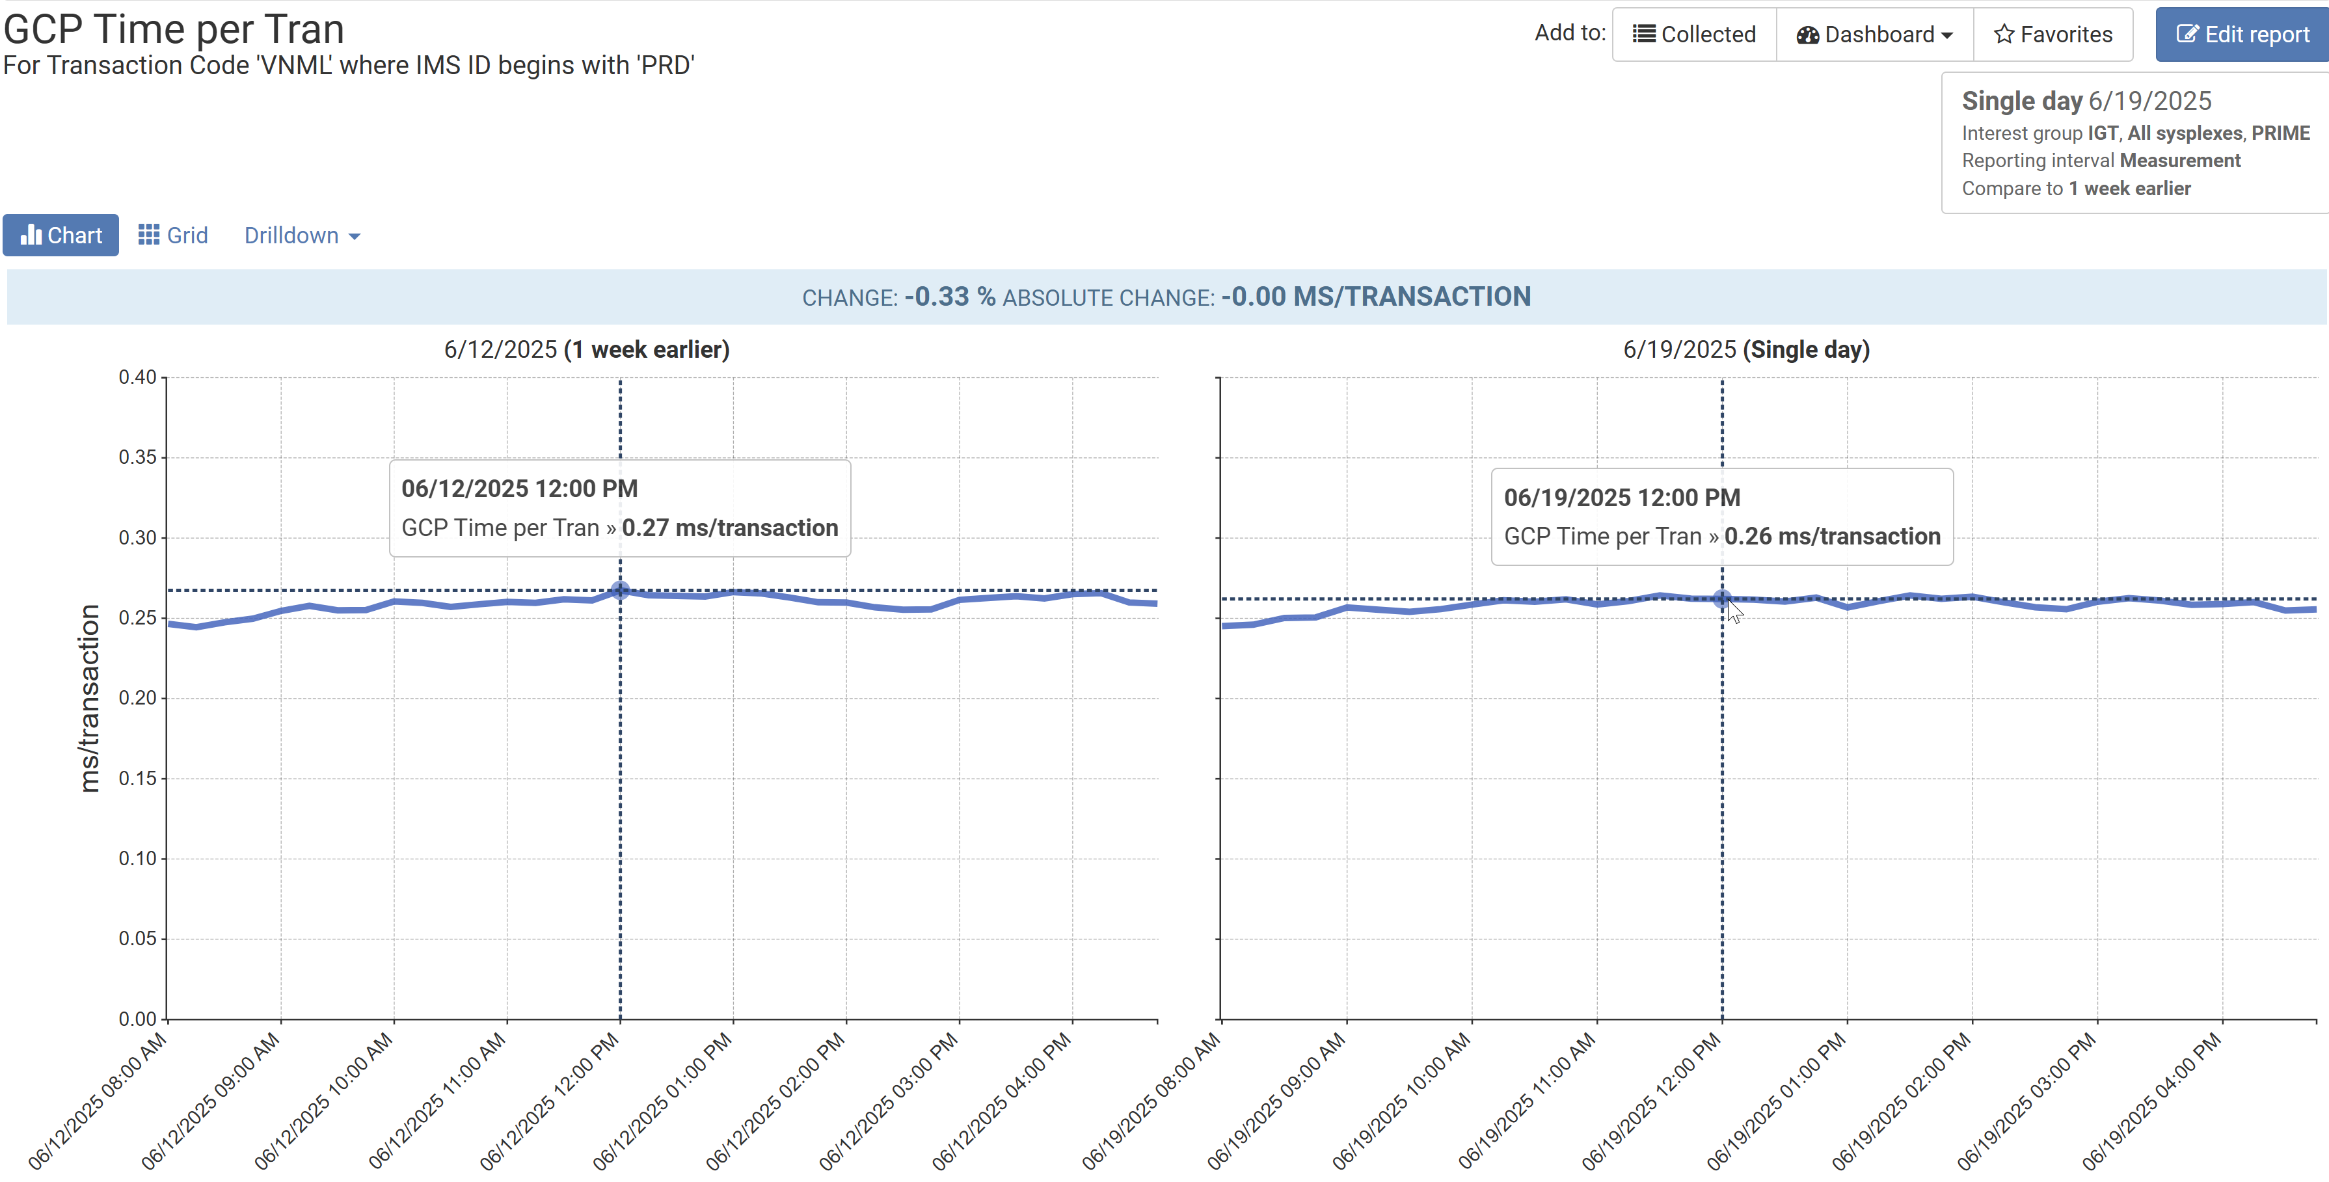Select the Chart view

(61, 234)
